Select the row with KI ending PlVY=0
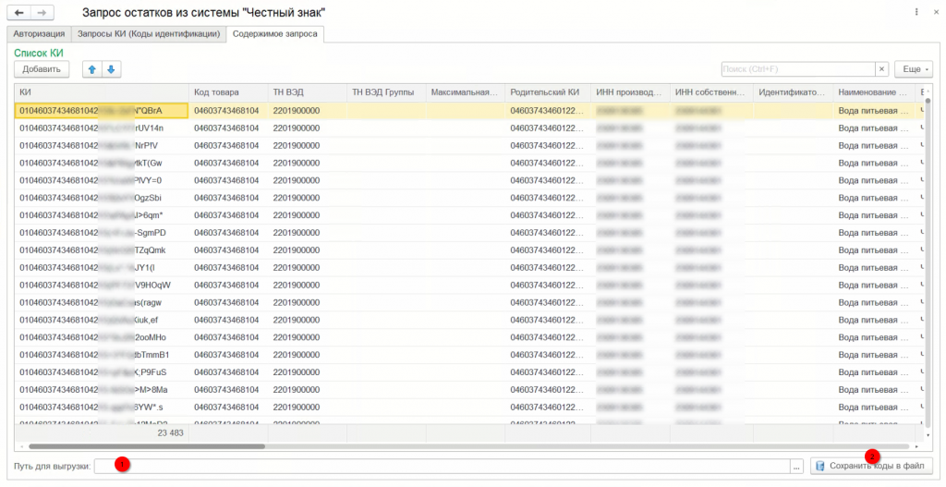Screen dimensions: 946x487 coord(468,180)
